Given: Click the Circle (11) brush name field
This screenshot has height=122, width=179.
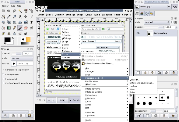Looking at the screenshot, I should (25, 64).
